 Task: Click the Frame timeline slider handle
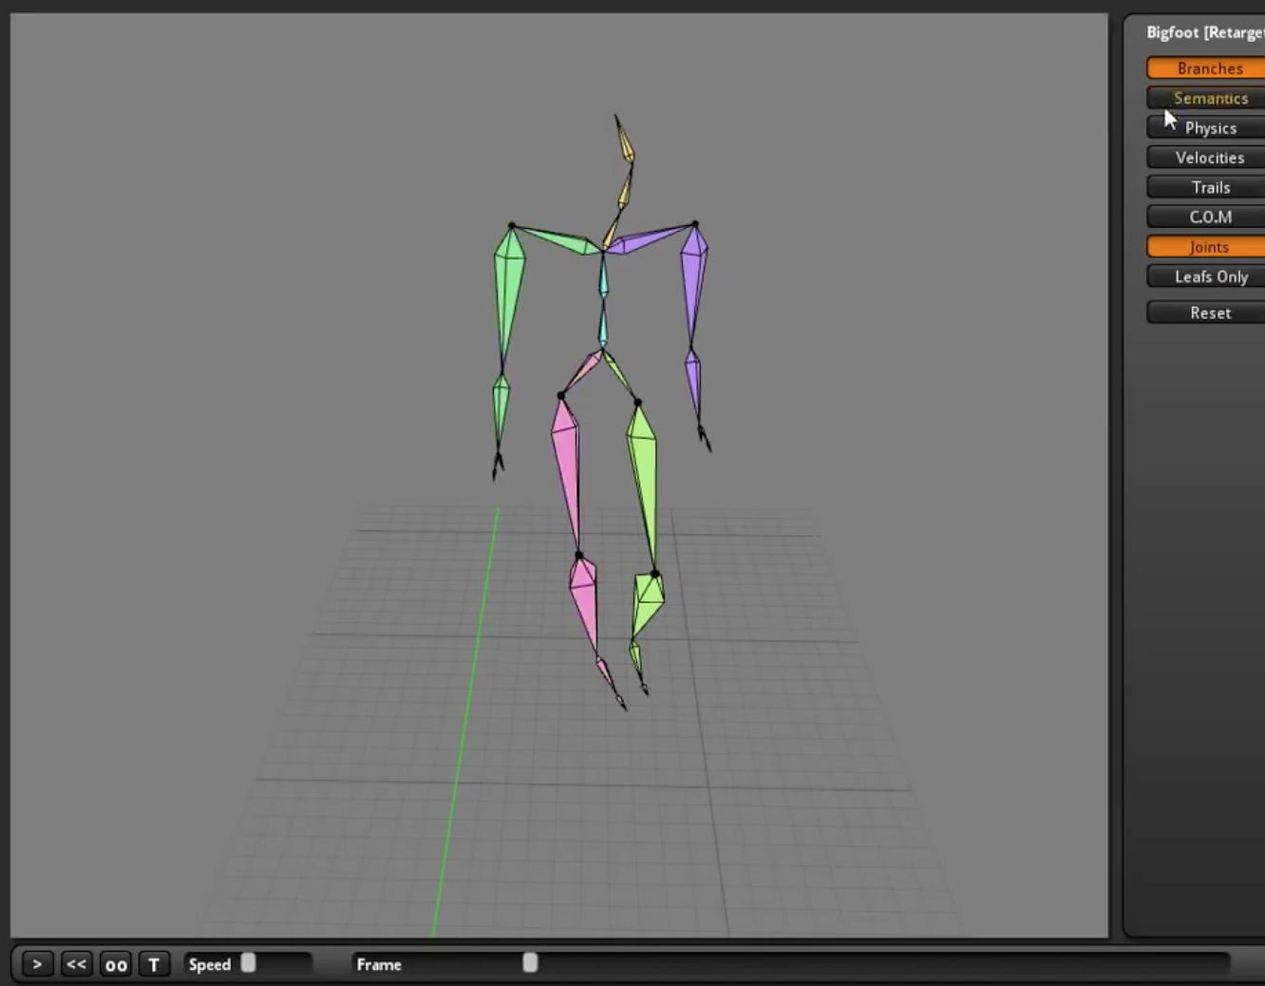pos(530,962)
